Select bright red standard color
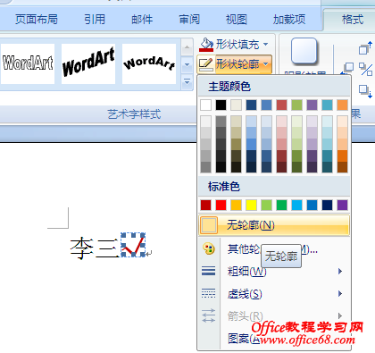 221,205
